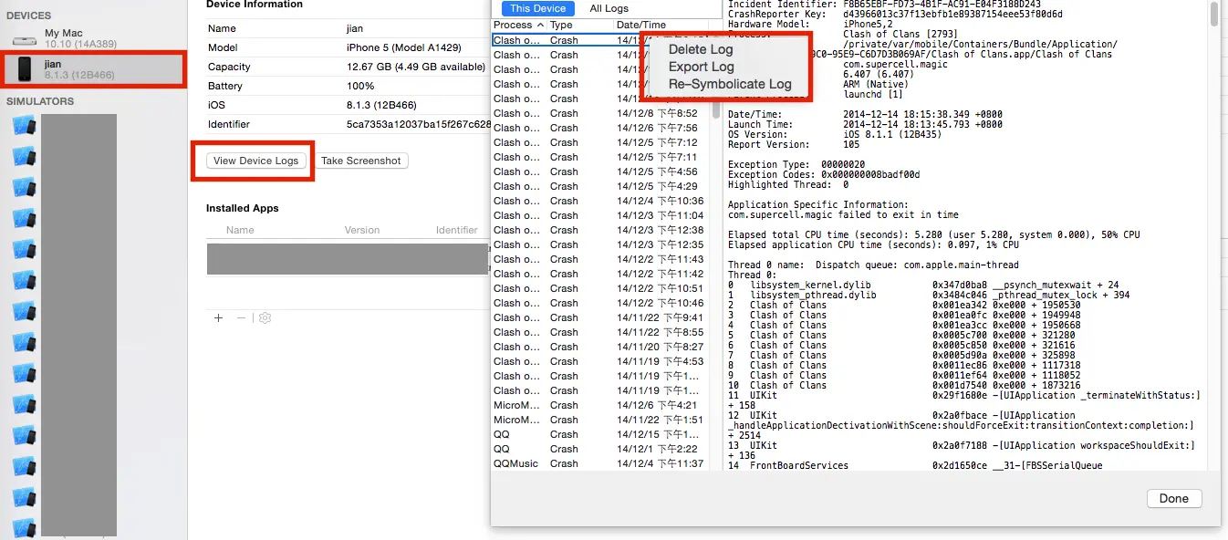Select crash log dated 14/12/5 下午7:12
Image resolution: width=1228 pixels, height=540 pixels.
click(x=600, y=142)
